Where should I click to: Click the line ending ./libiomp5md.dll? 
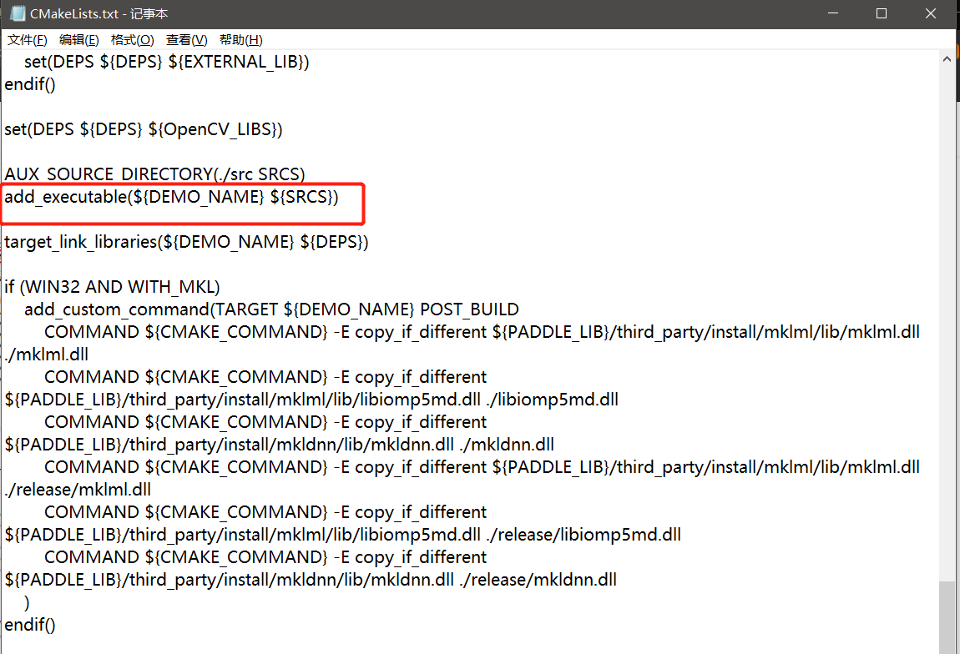tap(311, 400)
